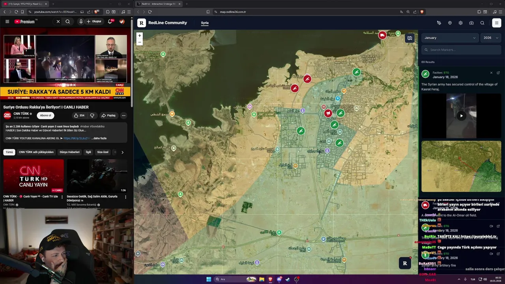Click the Brave shields icon in RedLine window

coord(422,12)
